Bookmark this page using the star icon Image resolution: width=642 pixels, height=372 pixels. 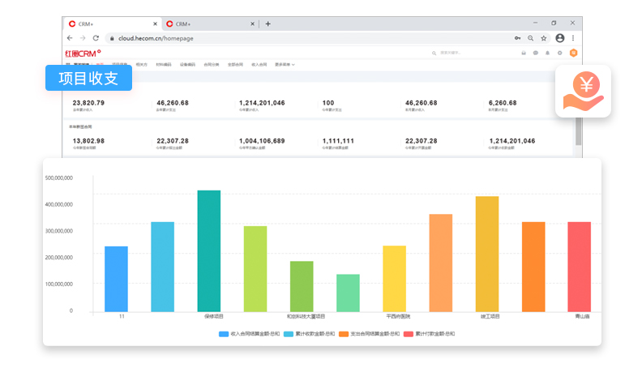[x=544, y=38]
